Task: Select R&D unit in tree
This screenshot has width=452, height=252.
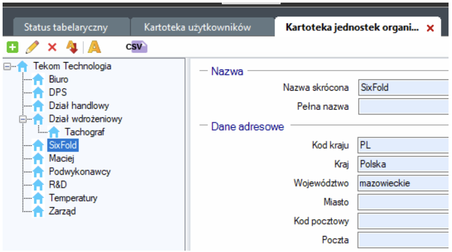Action: tap(58, 185)
